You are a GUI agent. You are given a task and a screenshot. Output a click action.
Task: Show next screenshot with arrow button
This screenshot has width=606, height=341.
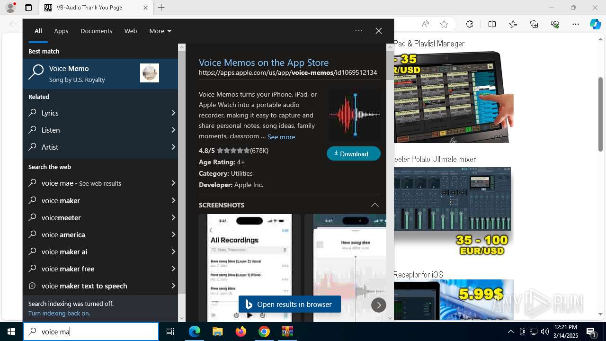pos(379,305)
